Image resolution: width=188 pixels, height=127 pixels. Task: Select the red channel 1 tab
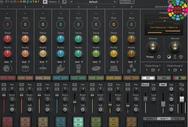[x=8, y=78]
